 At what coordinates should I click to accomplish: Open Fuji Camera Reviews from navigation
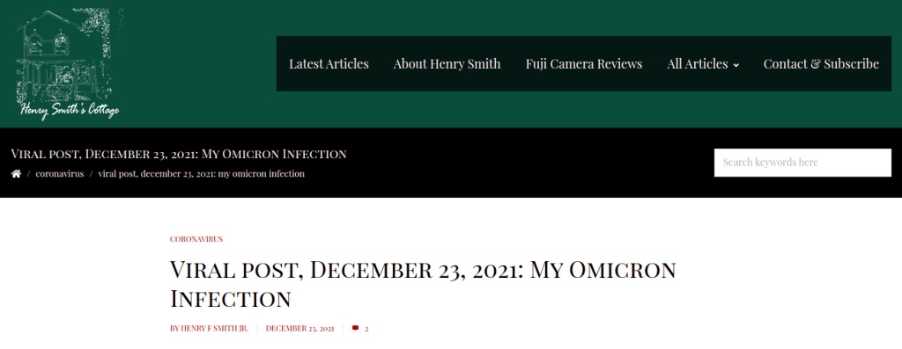click(x=584, y=63)
